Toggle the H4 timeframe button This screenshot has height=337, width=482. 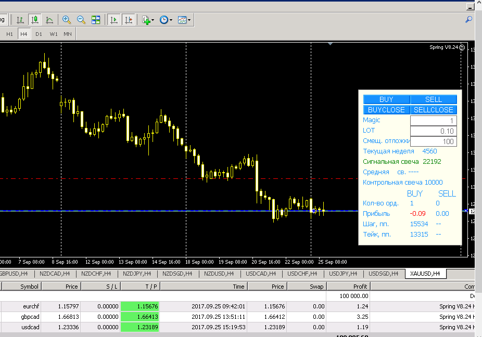click(24, 34)
